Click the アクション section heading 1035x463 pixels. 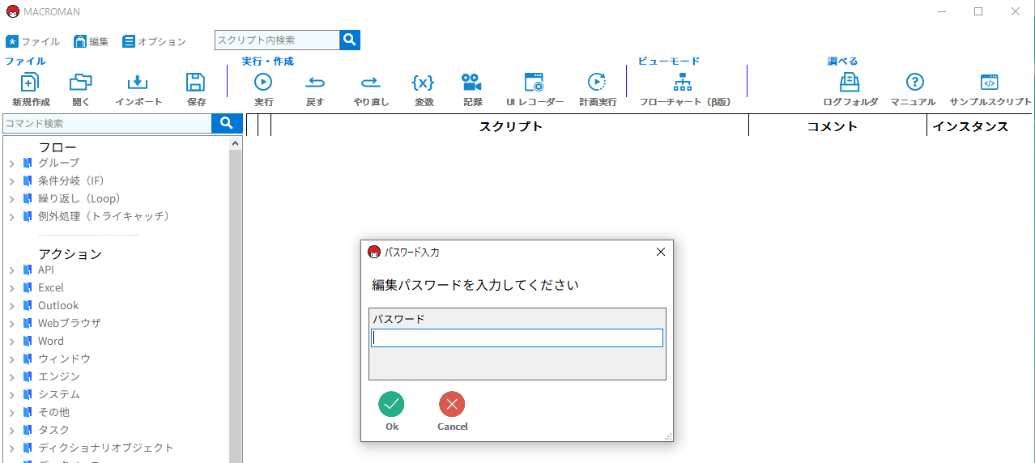[70, 254]
